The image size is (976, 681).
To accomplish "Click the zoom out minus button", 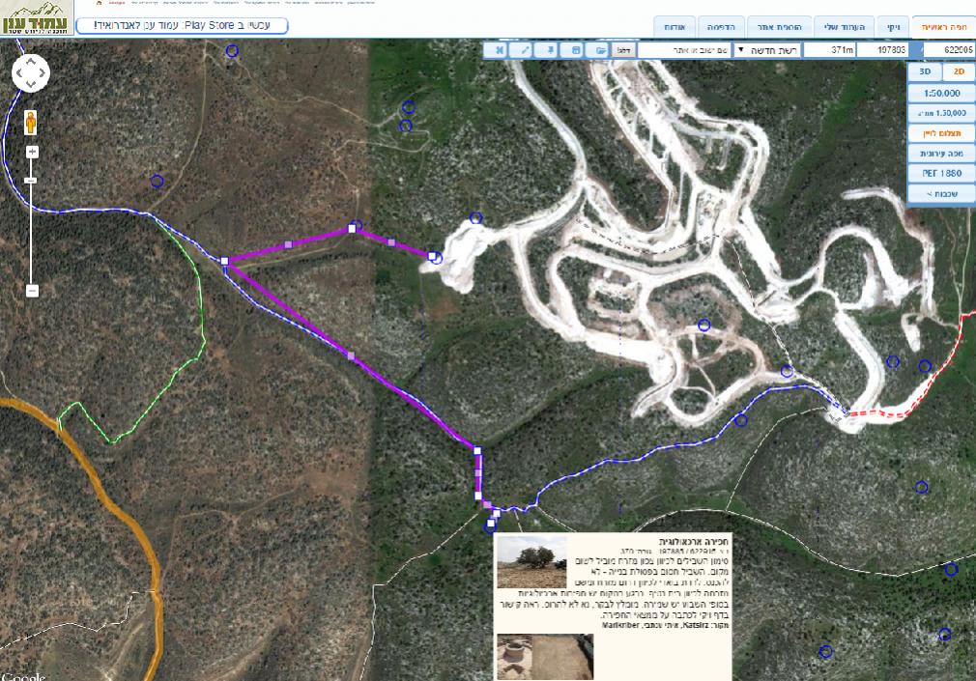I will pos(32,290).
